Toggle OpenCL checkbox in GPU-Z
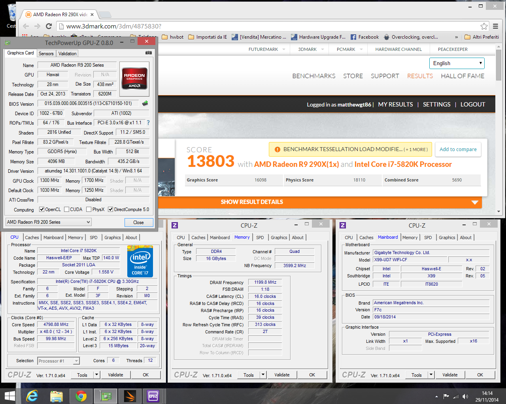The height and width of the screenshot is (404, 506). pyautogui.click(x=42, y=209)
